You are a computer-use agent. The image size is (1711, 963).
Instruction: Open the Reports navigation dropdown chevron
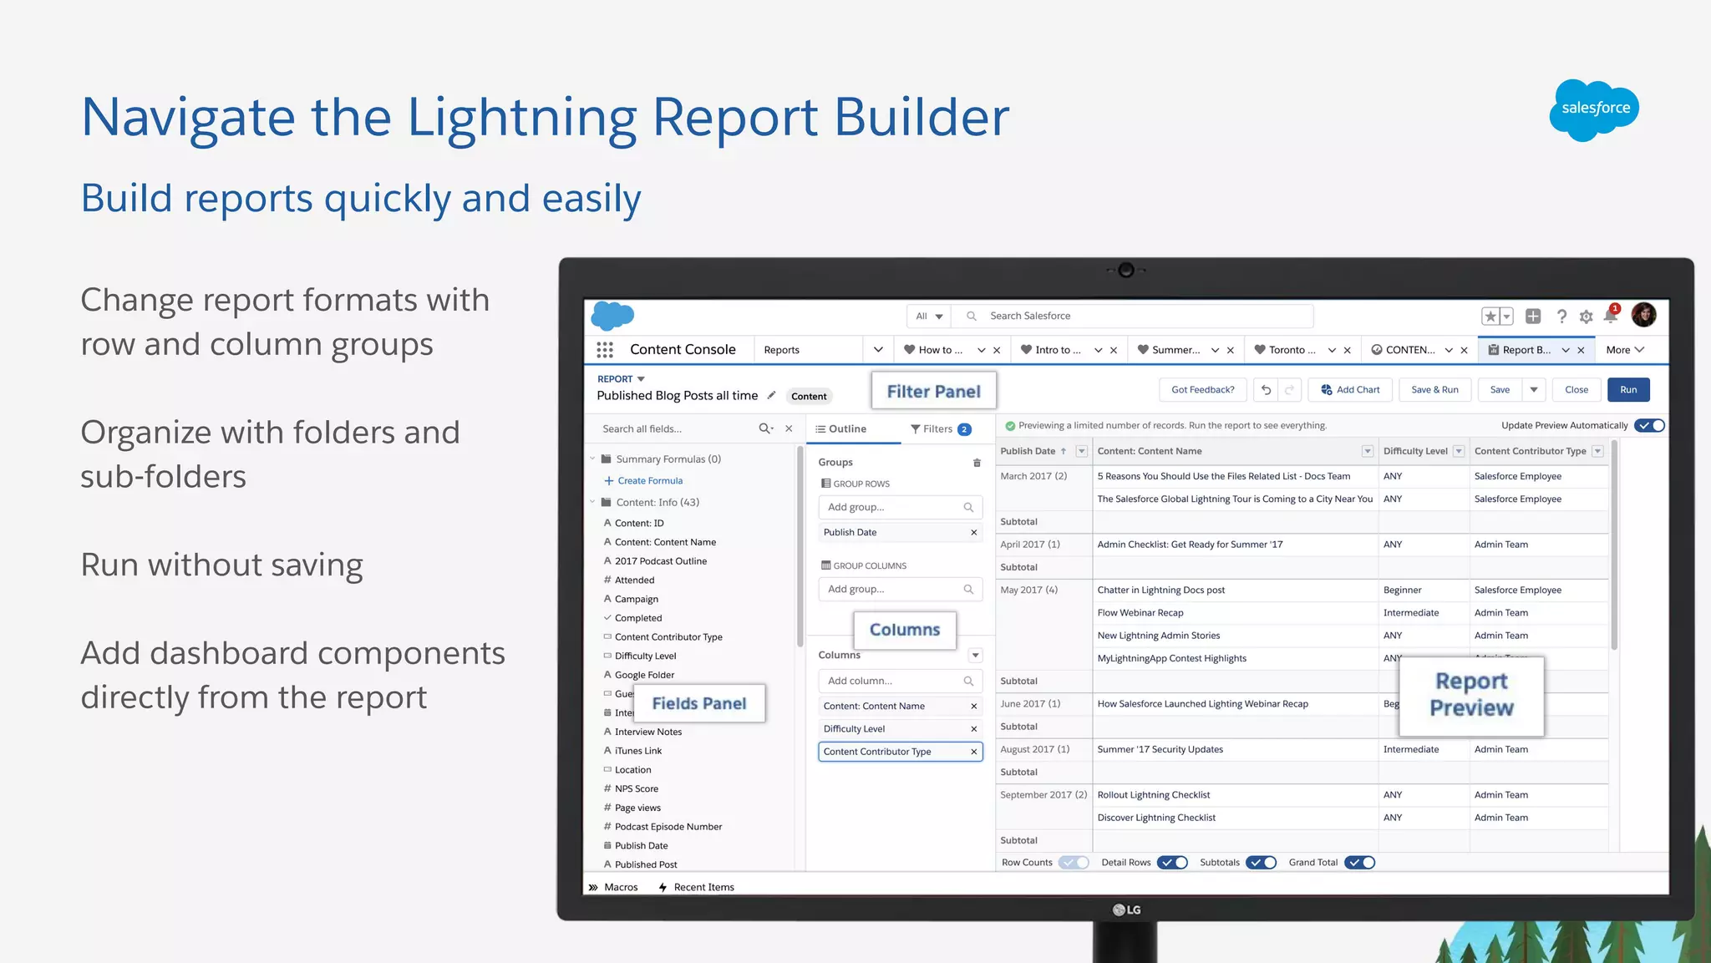pyautogui.click(x=878, y=350)
